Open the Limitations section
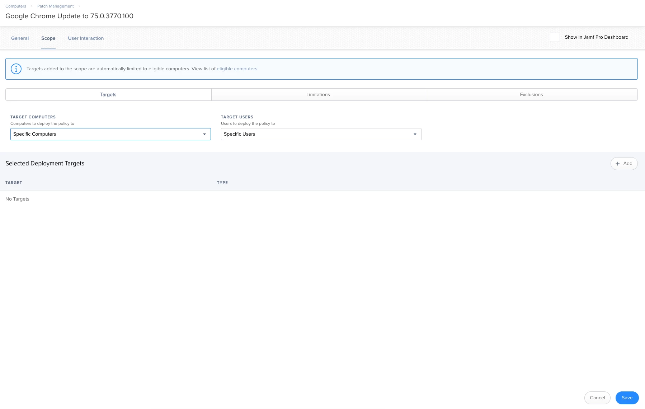The image size is (645, 409). (x=318, y=95)
